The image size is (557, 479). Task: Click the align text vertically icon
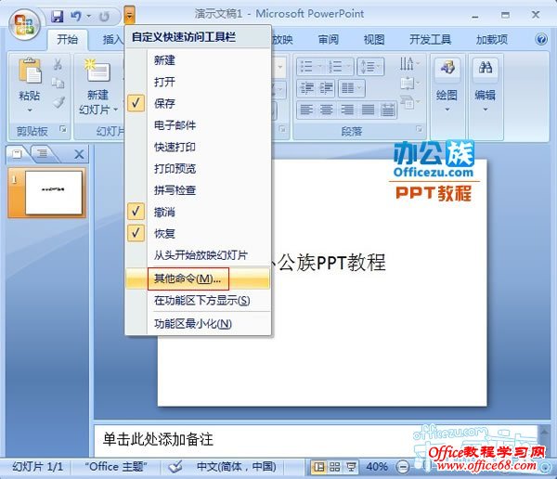407,84
